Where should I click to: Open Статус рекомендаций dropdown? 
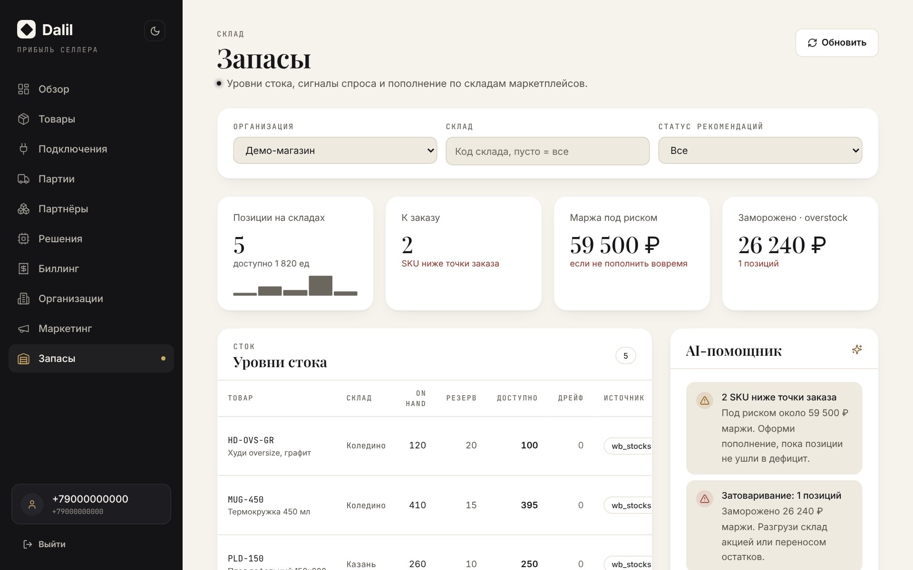point(760,151)
